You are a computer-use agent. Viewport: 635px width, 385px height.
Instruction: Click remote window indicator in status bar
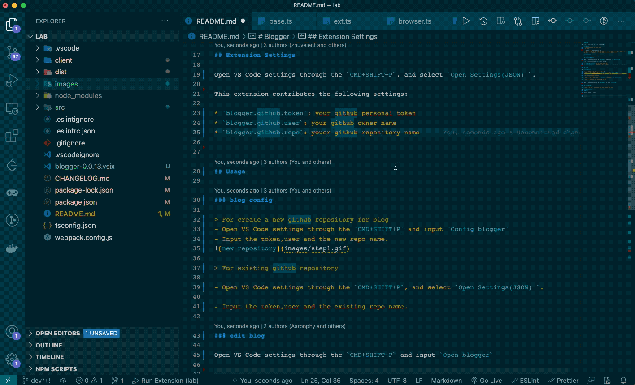point(8,381)
